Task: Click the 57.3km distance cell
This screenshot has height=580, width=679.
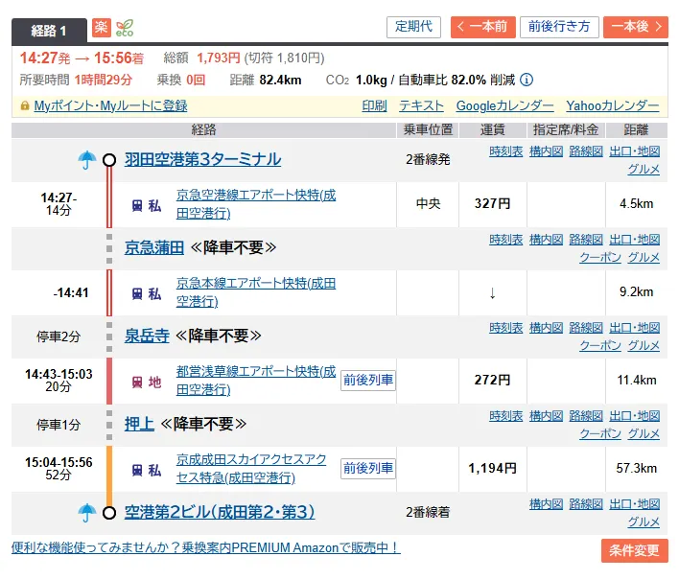Action: click(x=637, y=469)
